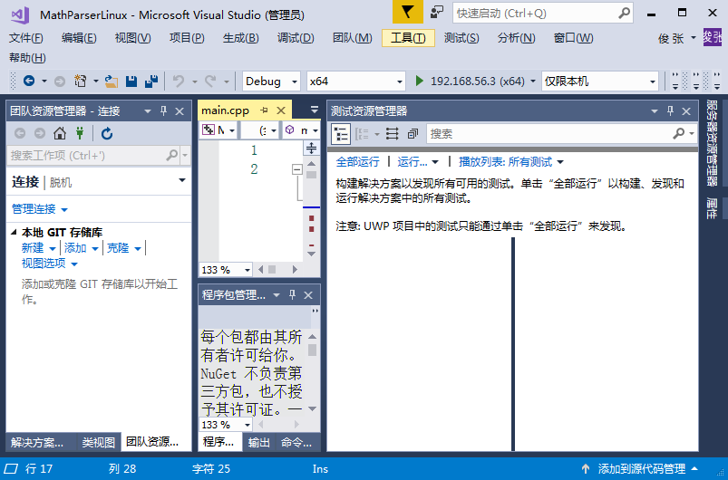Open the editor zoom 133 % dropdown
Image resolution: width=728 pixels, height=480 pixels.
pyautogui.click(x=248, y=270)
